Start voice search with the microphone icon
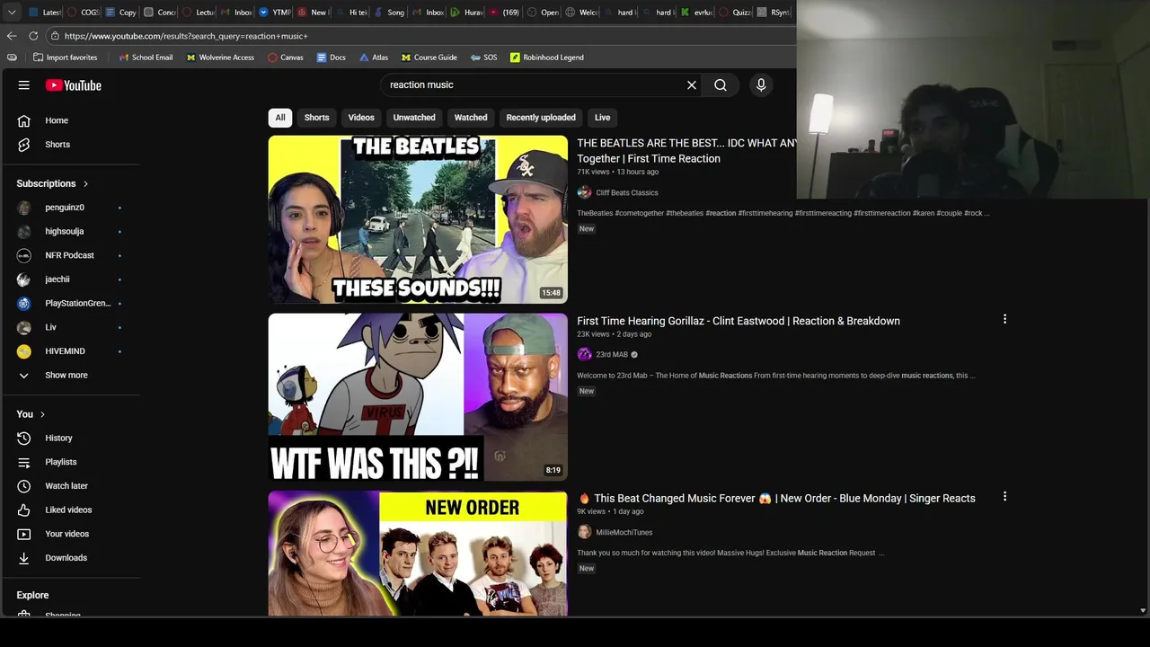 (x=761, y=85)
